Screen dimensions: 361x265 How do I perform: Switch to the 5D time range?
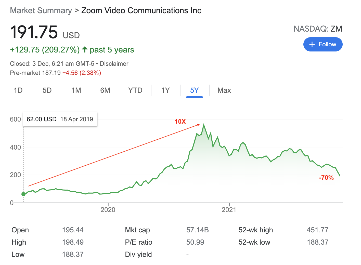click(x=47, y=90)
